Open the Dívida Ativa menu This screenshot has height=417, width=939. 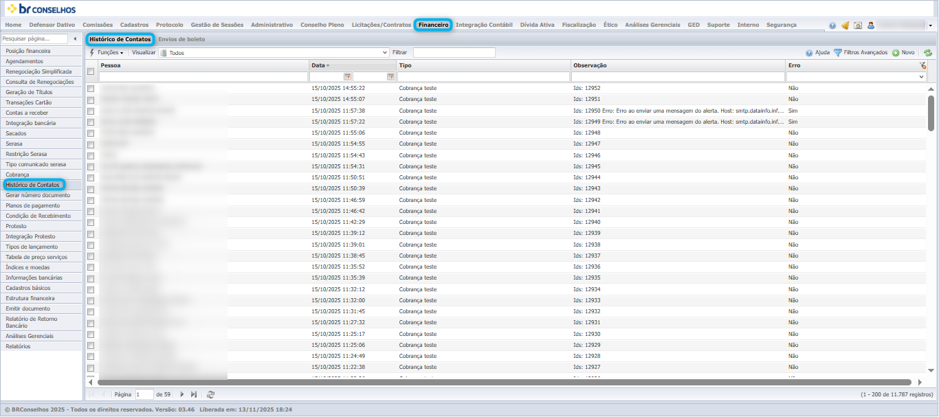(x=537, y=25)
